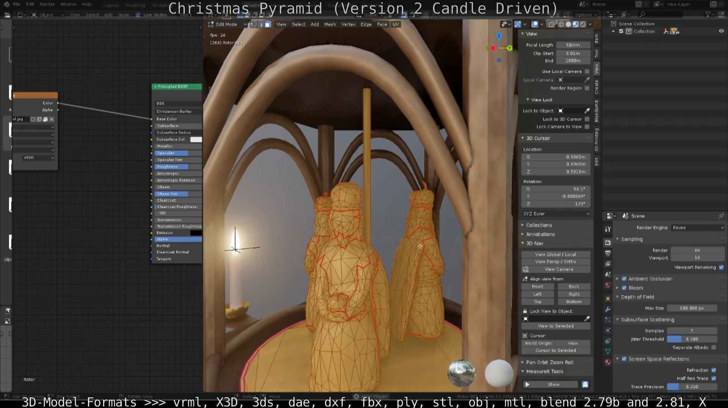Toggle Render Region checkbox
728x408 pixels.
click(587, 88)
